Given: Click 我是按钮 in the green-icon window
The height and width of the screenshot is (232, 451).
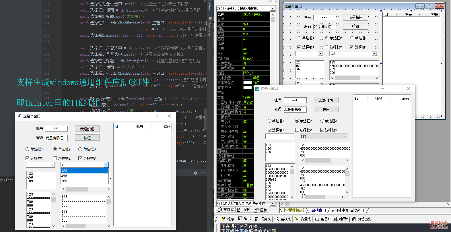Looking at the screenshot, I should [x=326, y=100].
